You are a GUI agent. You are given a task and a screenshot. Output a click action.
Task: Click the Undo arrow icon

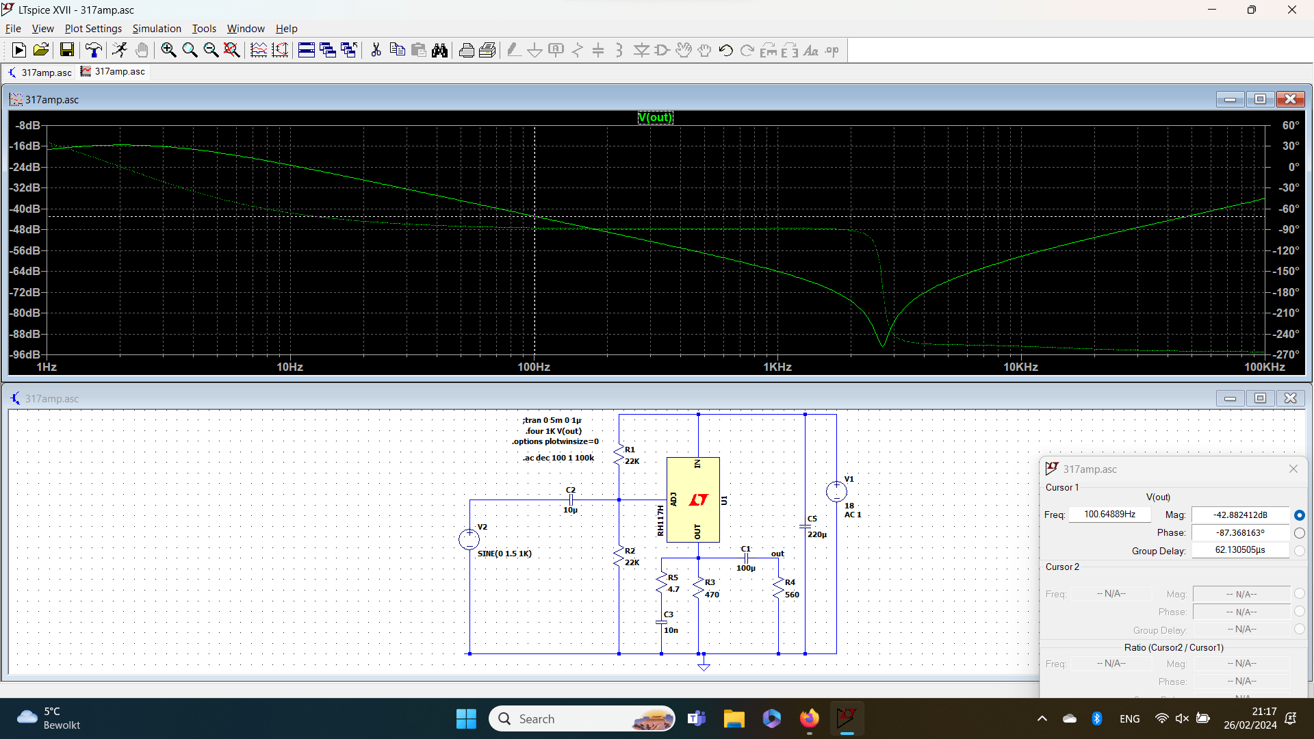(726, 50)
